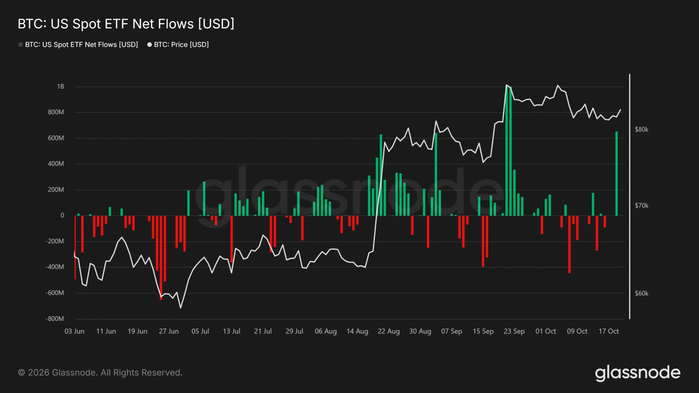Image resolution: width=699 pixels, height=393 pixels.
Task: Click the tallest green inflow bar near 23 Sep
Action: click(x=507, y=151)
